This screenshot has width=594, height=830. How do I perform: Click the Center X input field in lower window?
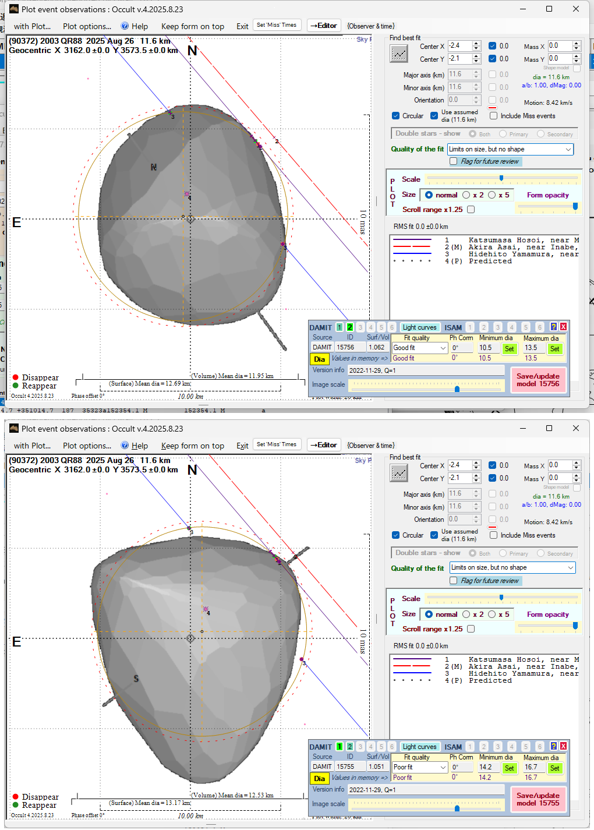coord(460,465)
